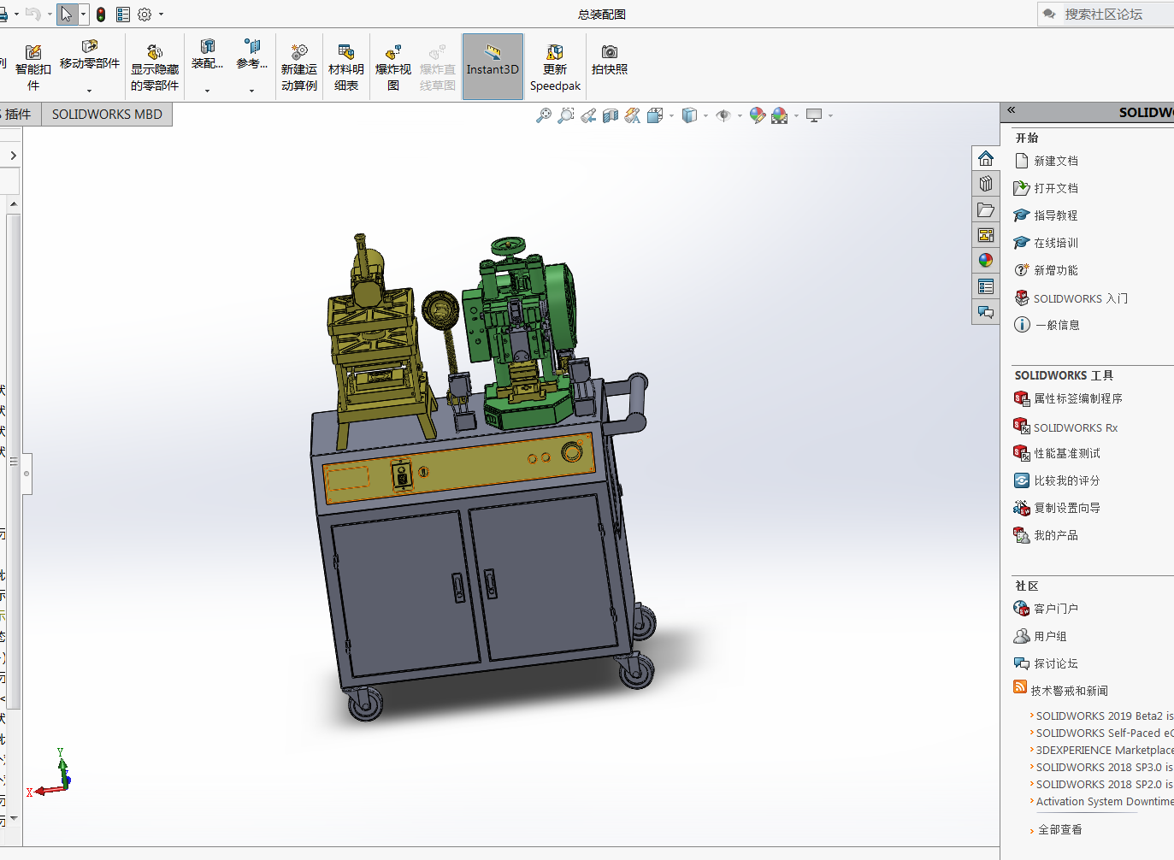Expand the 移动零部件 dropdown arrow
Screen dimensions: 1174x860
[89, 91]
